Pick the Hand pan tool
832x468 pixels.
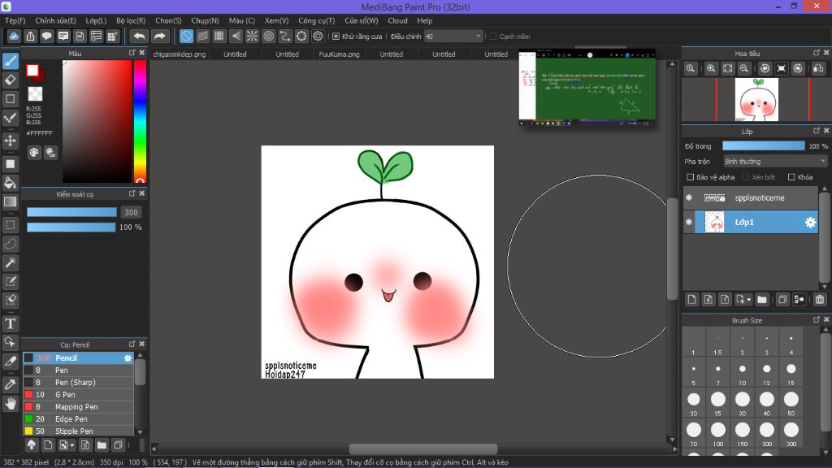coord(11,403)
